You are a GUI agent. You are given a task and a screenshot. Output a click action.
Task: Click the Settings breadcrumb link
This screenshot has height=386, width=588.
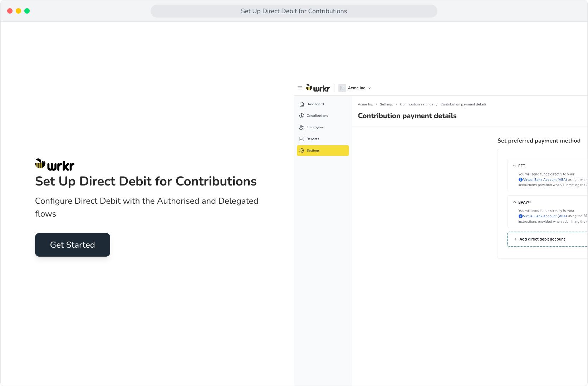[x=386, y=104]
